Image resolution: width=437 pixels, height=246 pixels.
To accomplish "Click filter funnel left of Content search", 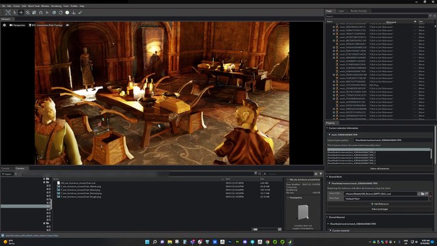I will click(255, 174).
